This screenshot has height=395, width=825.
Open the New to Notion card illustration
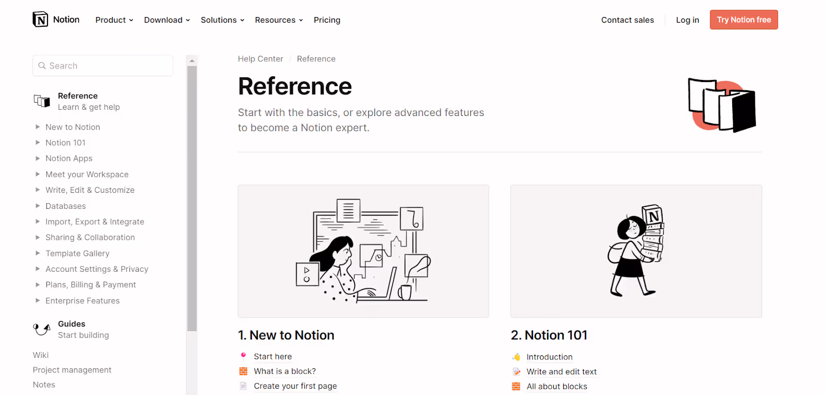pyautogui.click(x=363, y=251)
